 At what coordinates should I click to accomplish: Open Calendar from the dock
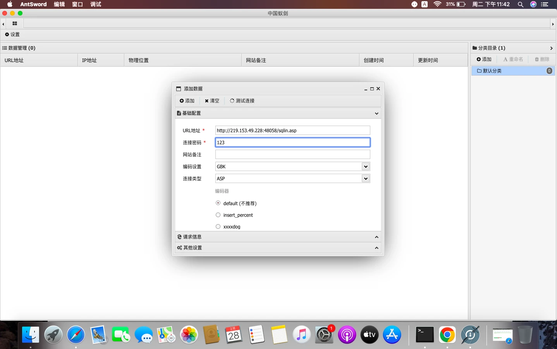pos(234,335)
